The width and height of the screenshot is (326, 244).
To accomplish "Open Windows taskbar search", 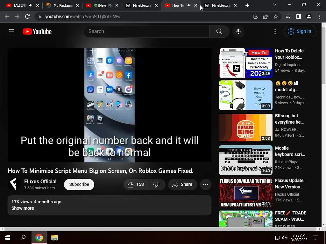I will tap(23, 238).
